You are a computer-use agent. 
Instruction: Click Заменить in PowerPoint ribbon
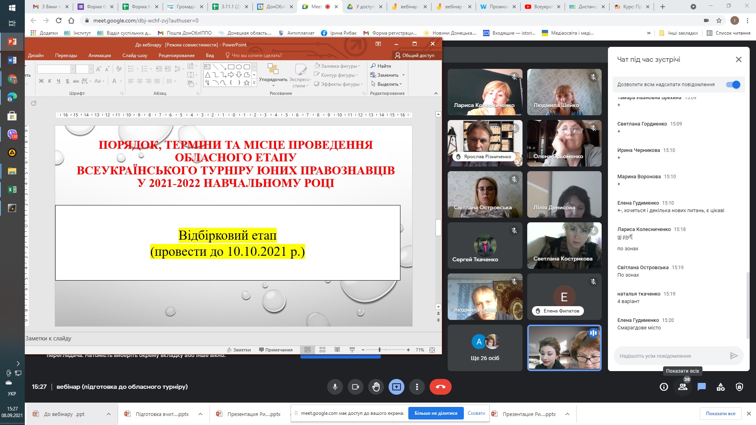click(384, 75)
